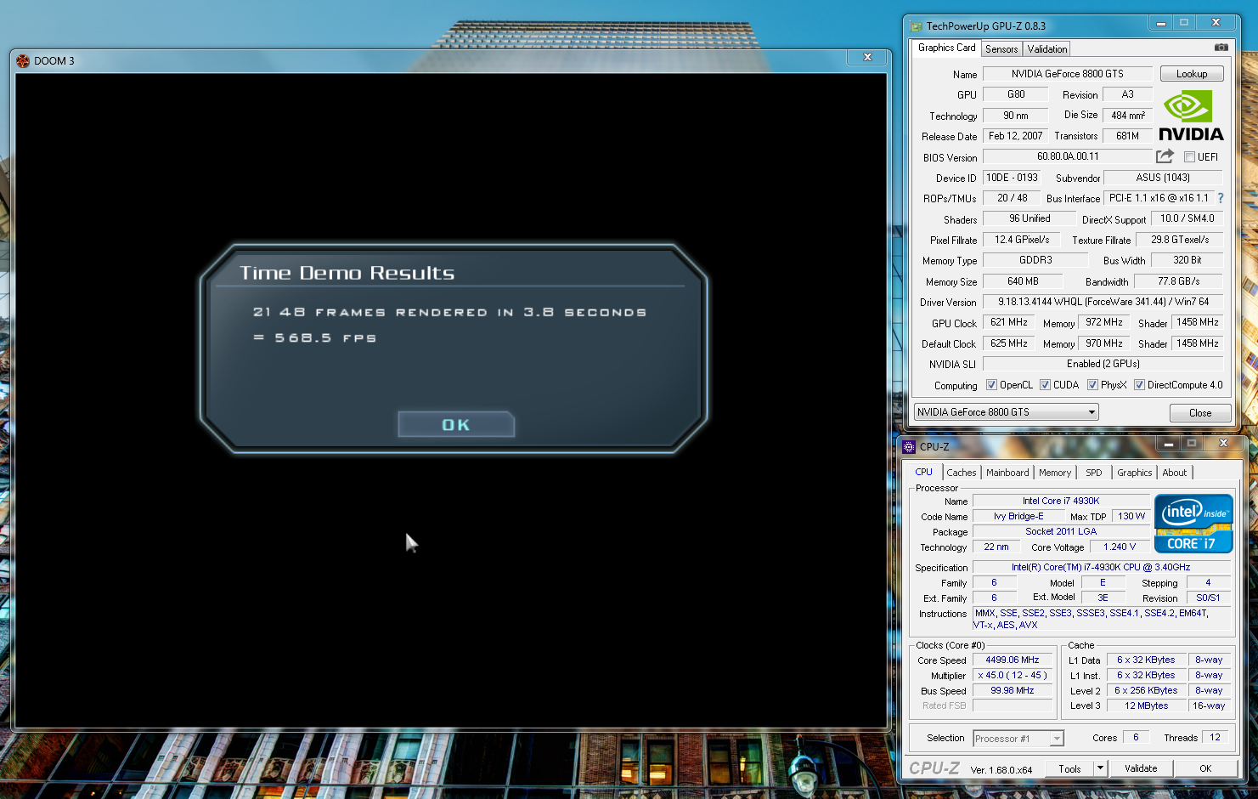The image size is (1258, 799).
Task: Open the Memory tab in CPU-Z
Action: click(x=1055, y=473)
